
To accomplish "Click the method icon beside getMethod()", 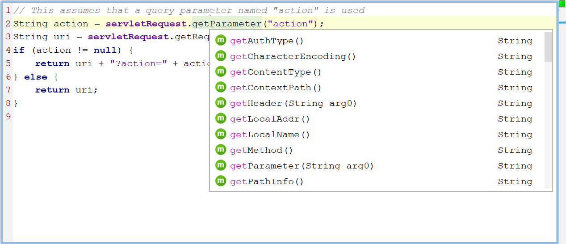I will (221, 150).
